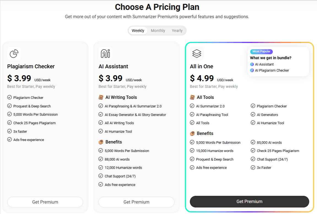Get Premium for AI Assistant plan
This screenshot has height=214, width=317.
point(136,202)
